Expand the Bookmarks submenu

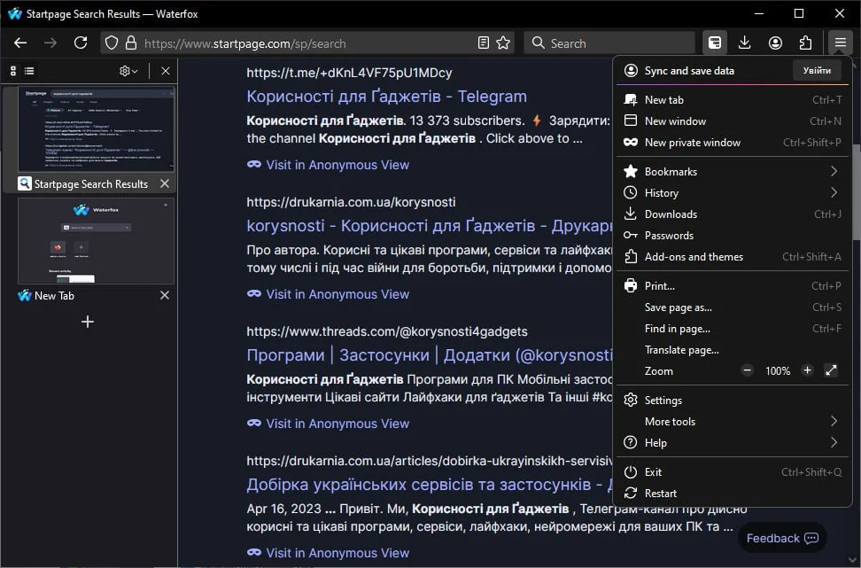(x=733, y=171)
